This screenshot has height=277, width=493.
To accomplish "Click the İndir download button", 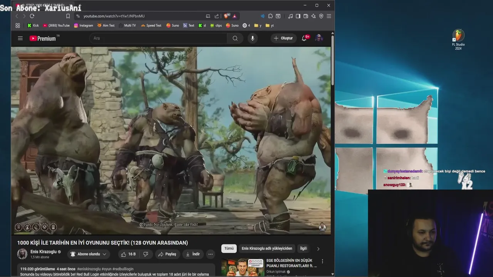I will pyautogui.click(x=193, y=254).
